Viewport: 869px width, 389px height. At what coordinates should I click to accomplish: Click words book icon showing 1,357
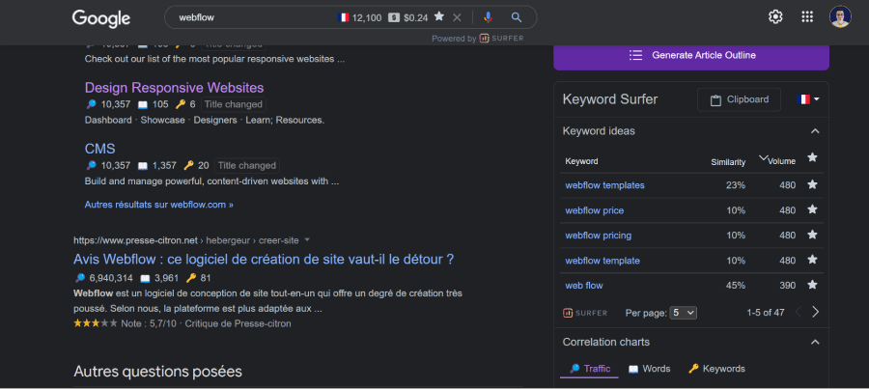(143, 165)
